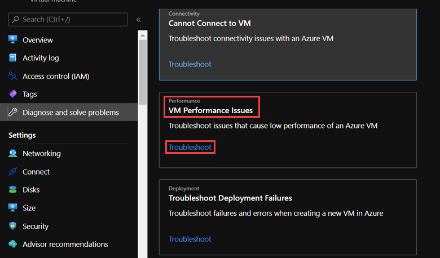Image resolution: width=440 pixels, height=258 pixels.
Task: Click the purple Tags icon
Action: [13, 94]
